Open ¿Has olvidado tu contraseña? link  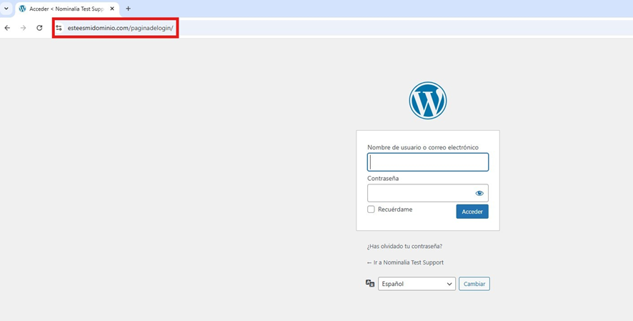(404, 246)
